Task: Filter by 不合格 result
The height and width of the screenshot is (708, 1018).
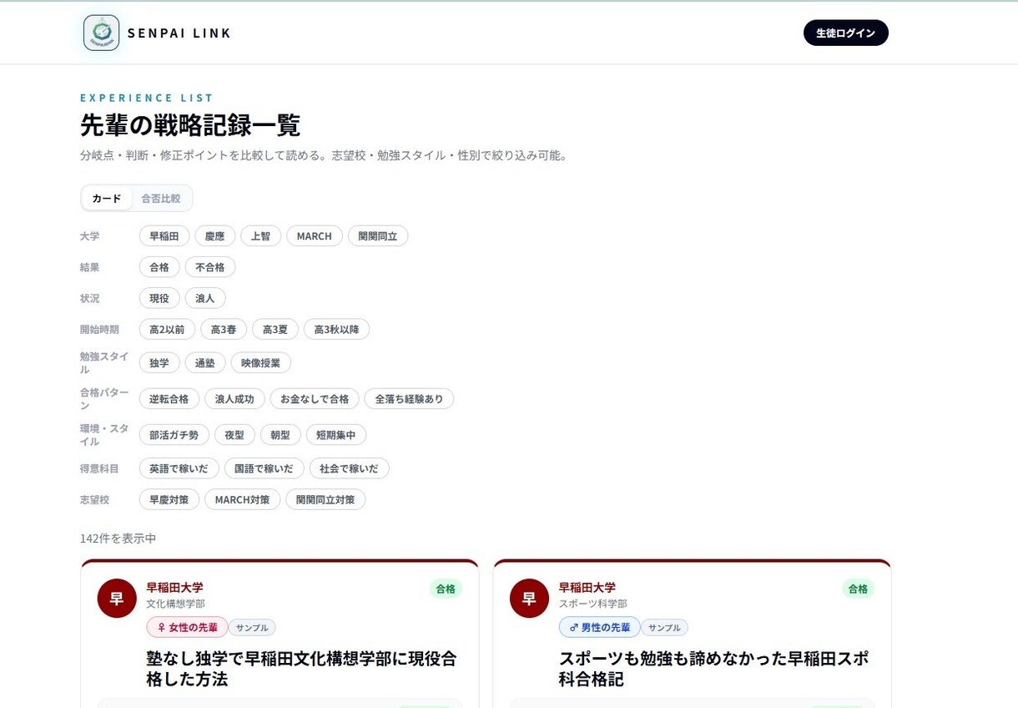Action: [210, 267]
